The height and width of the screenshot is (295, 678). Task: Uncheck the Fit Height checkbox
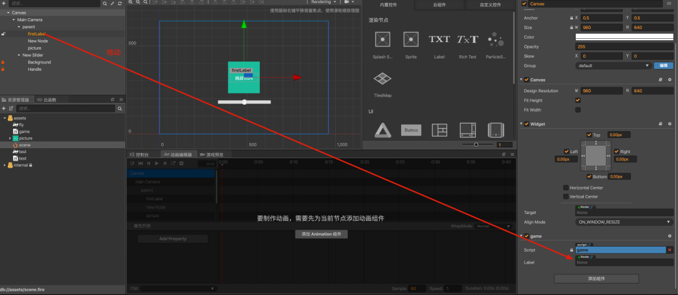578,100
